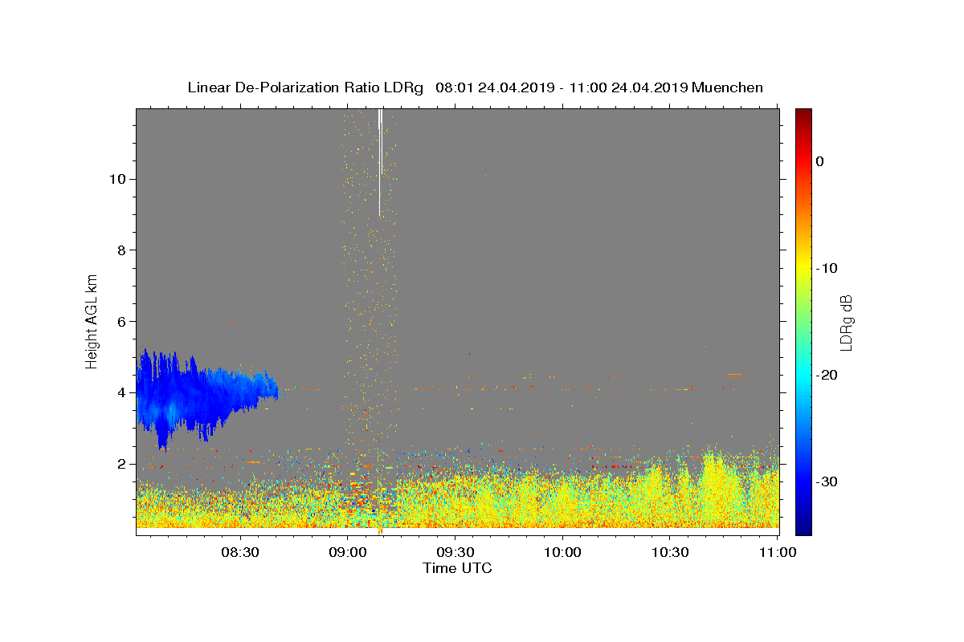The height and width of the screenshot is (642, 964).
Task: Click the "08:01 24.04.2019" start time in title
Action: [x=494, y=87]
